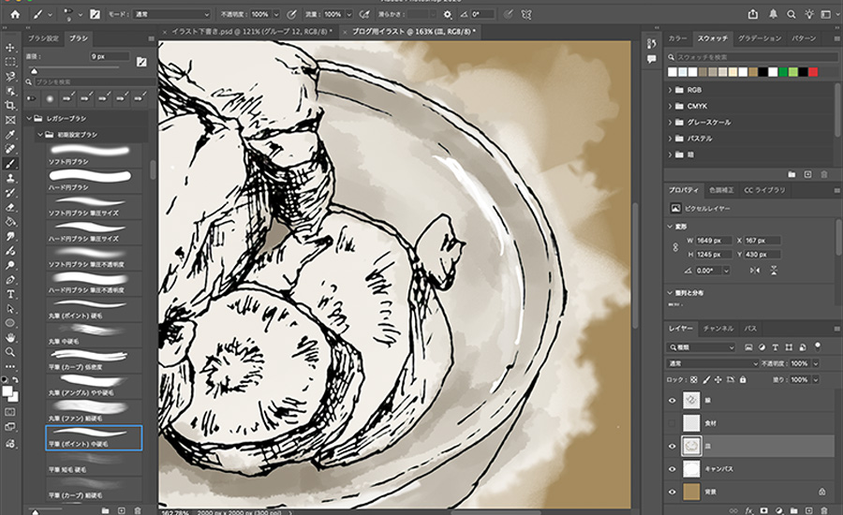Image resolution: width=843 pixels, height=515 pixels.
Task: Click the Home icon in the options bar
Action: coord(14,14)
